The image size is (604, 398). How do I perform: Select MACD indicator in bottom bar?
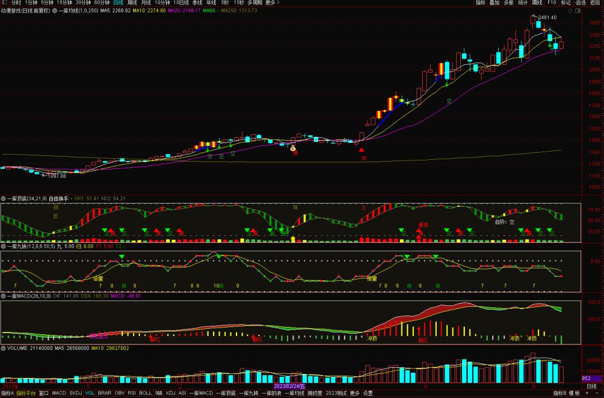point(59,393)
